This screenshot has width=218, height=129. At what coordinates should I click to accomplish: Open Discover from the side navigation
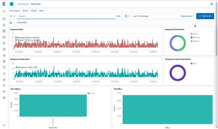point(4,19)
